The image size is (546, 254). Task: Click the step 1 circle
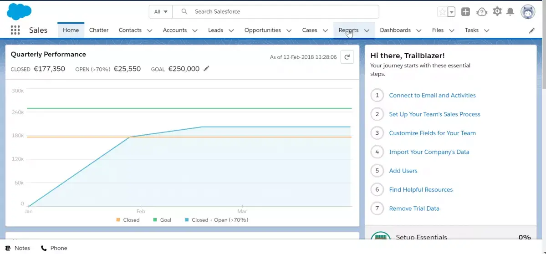(x=377, y=95)
